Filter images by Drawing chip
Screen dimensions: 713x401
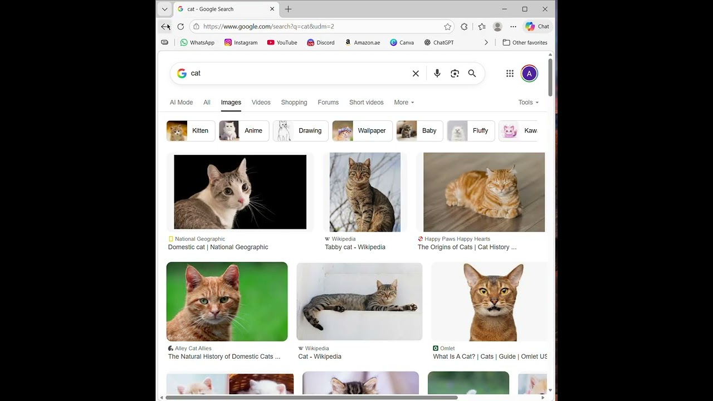[301, 131]
